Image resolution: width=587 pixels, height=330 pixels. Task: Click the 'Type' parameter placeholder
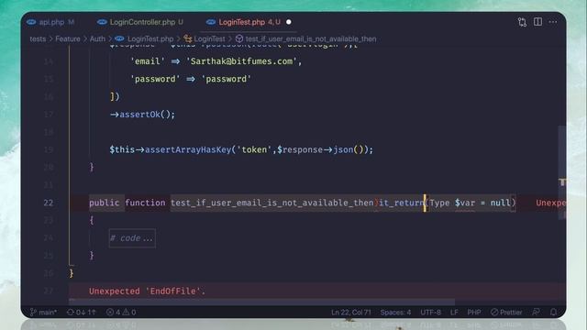(x=439, y=203)
